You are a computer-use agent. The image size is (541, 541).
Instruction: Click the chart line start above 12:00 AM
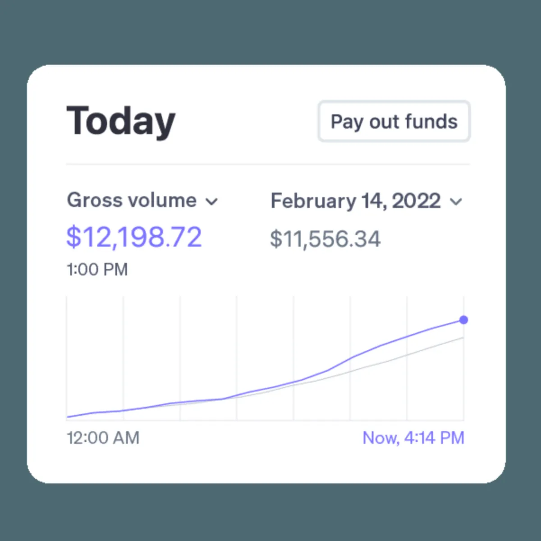point(69,417)
